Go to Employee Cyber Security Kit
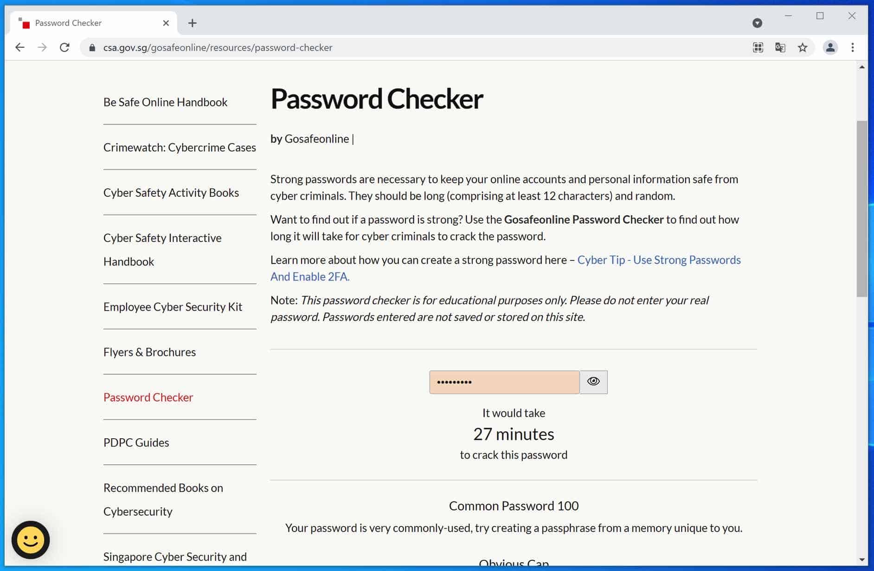The width and height of the screenshot is (874, 571). (x=173, y=307)
